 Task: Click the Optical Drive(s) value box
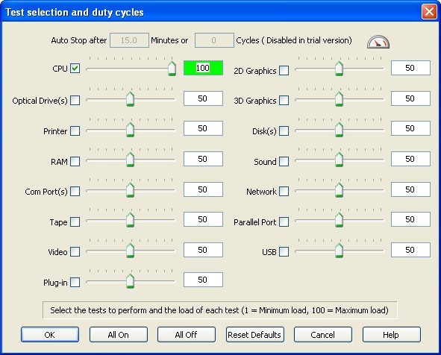tap(203, 98)
